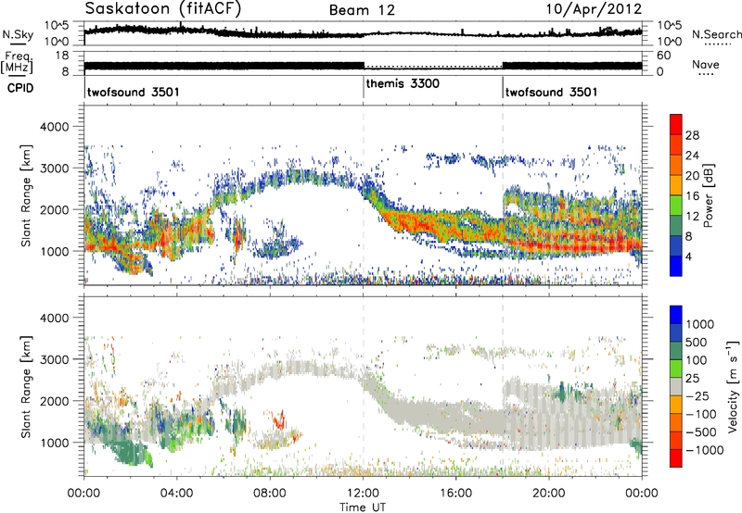Viewport: 742px width, 513px height.
Task: Click the 16:00 time tick label
Action: coord(455,494)
